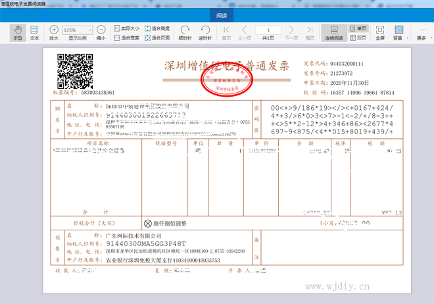Select the 手型 hand tool

click(x=18, y=33)
